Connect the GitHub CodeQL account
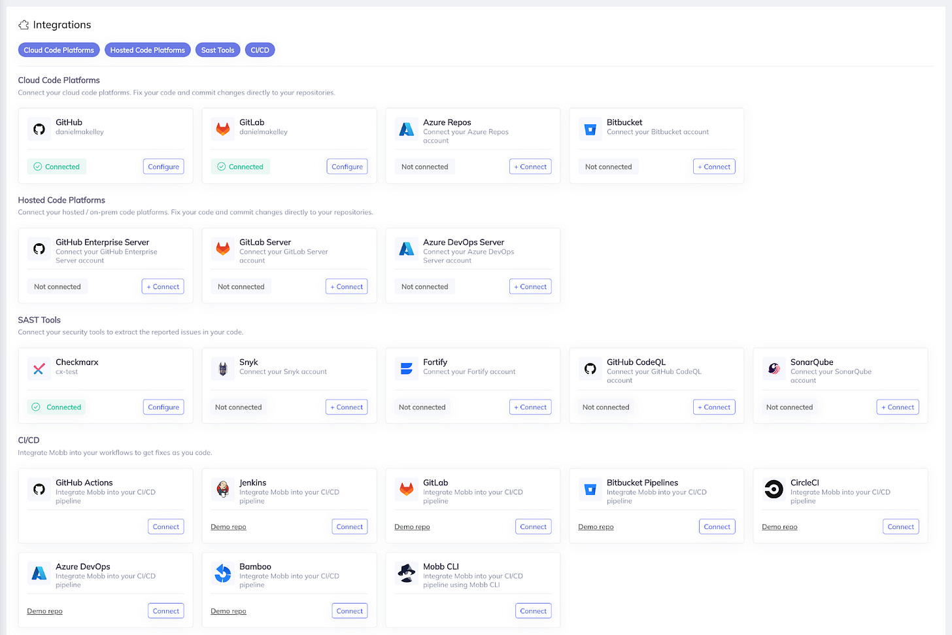The image size is (952, 635). pyautogui.click(x=714, y=407)
